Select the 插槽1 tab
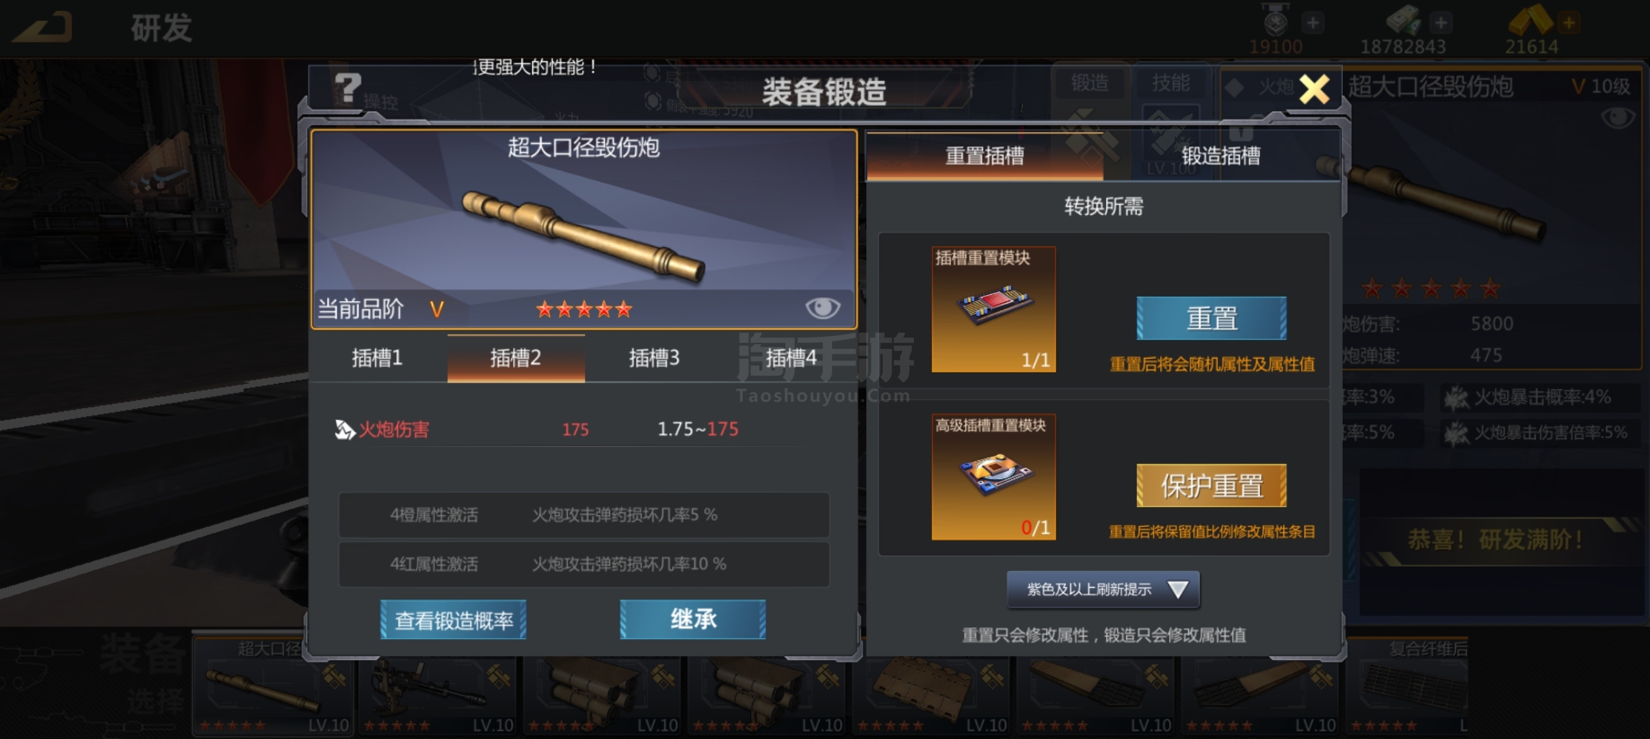The width and height of the screenshot is (1650, 739). (x=377, y=358)
